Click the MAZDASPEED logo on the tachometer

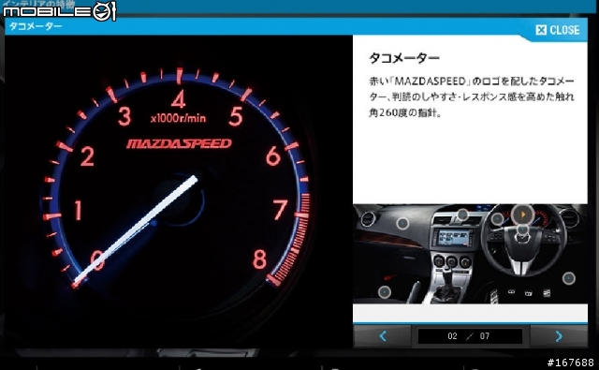(x=179, y=143)
